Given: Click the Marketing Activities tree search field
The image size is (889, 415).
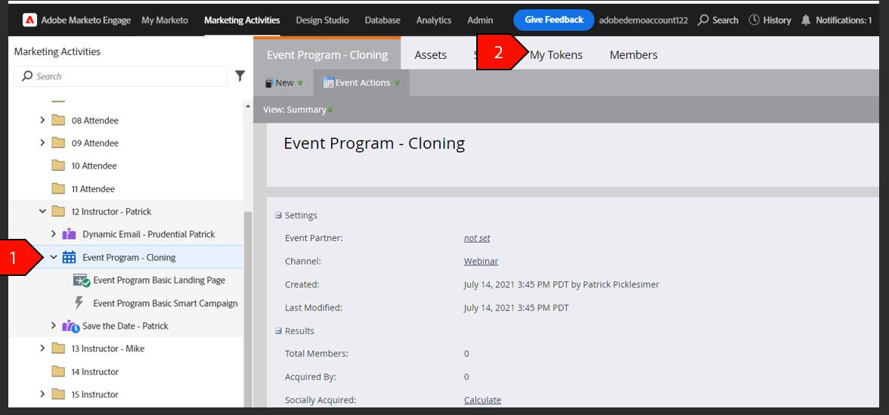Looking at the screenshot, I should (121, 76).
